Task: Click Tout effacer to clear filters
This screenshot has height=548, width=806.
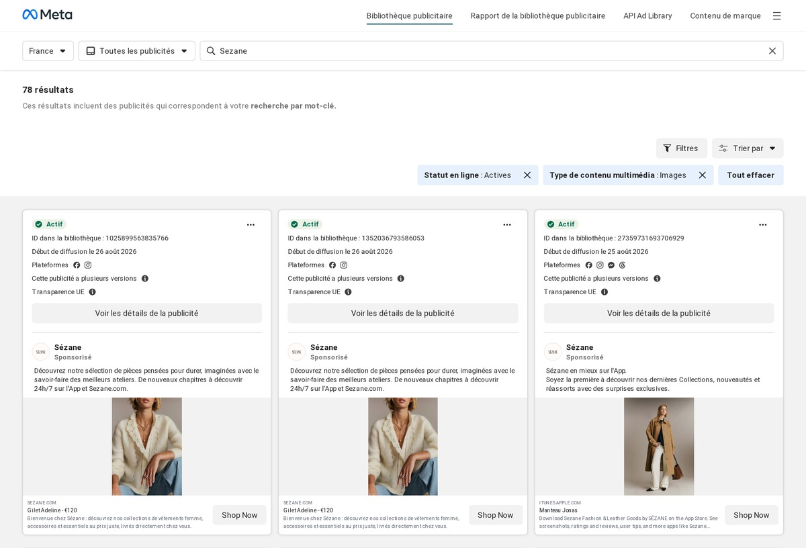Action: pyautogui.click(x=751, y=175)
